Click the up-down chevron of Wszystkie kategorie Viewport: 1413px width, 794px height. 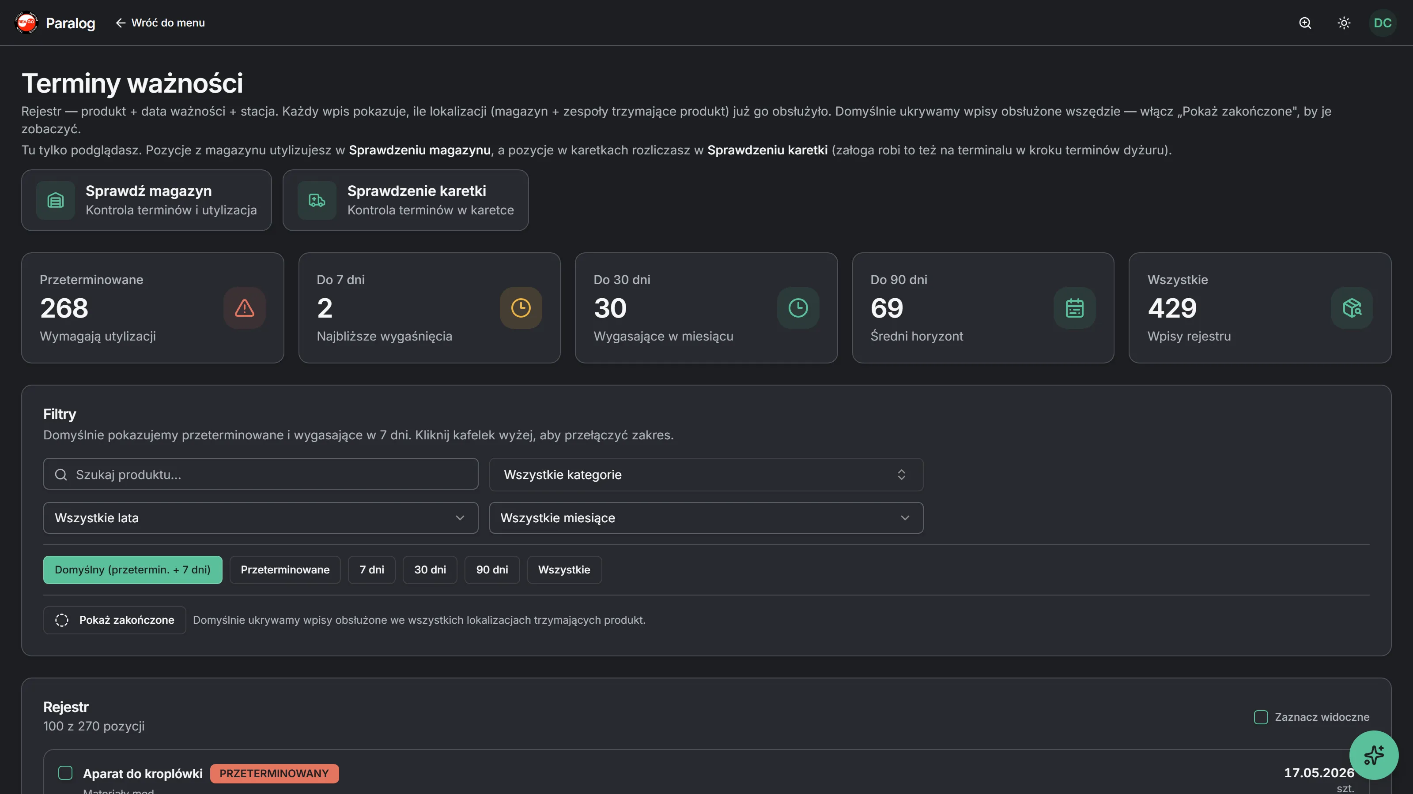(x=901, y=475)
